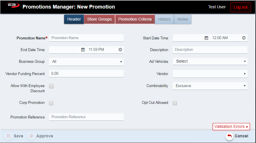Switch to the Promotion Criteria tab
Image resolution: width=256 pixels, height=143 pixels.
pos(135,19)
